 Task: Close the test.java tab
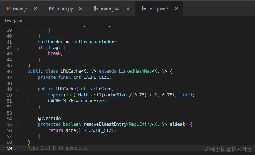click(176, 9)
